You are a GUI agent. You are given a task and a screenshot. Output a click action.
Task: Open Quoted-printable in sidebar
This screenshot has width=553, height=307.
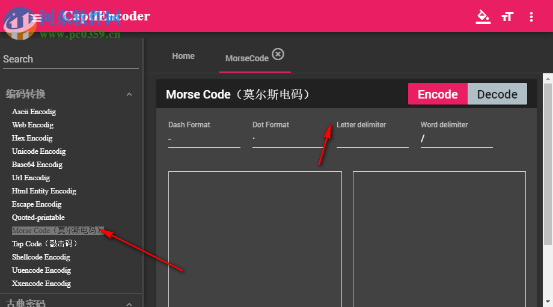(x=38, y=217)
